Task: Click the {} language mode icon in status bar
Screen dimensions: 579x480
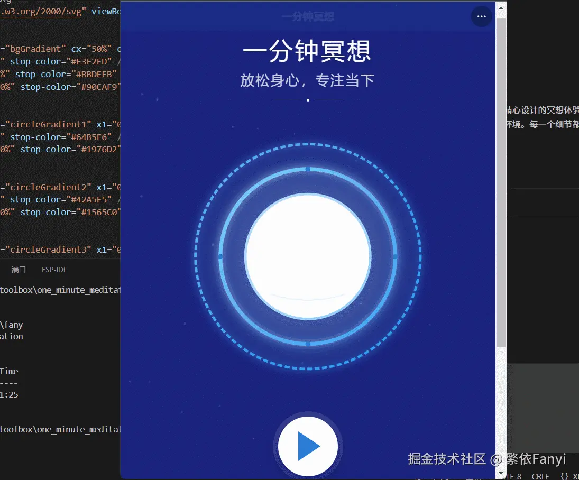Action: pyautogui.click(x=565, y=476)
